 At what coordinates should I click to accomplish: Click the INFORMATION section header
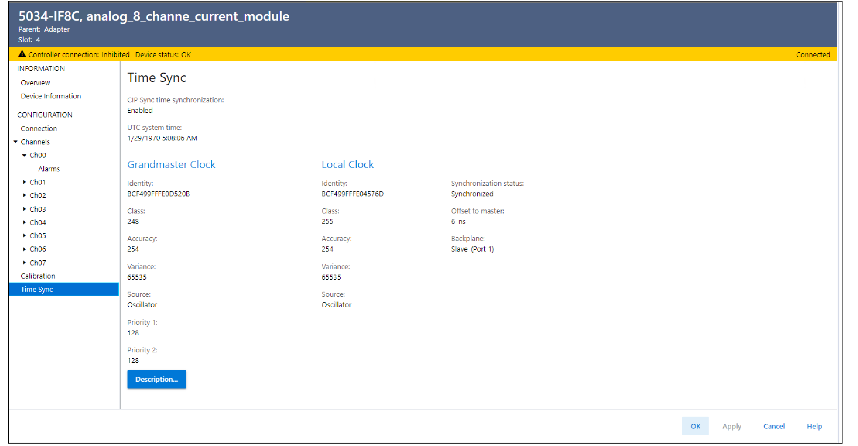41,69
